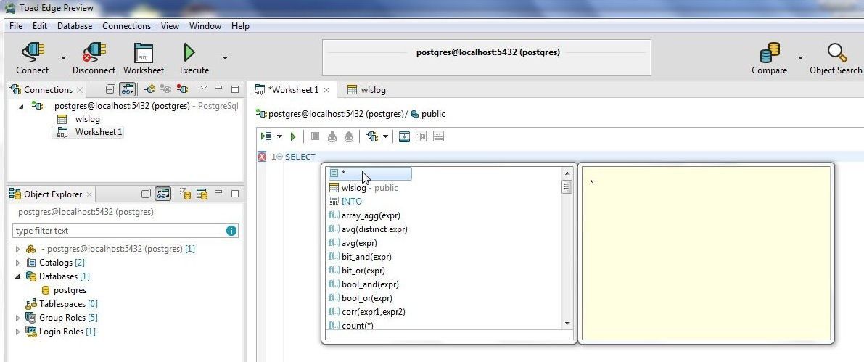Viewport: 864px width, 362px height.
Task: Minimize the Connections panel
Action: [218, 88]
